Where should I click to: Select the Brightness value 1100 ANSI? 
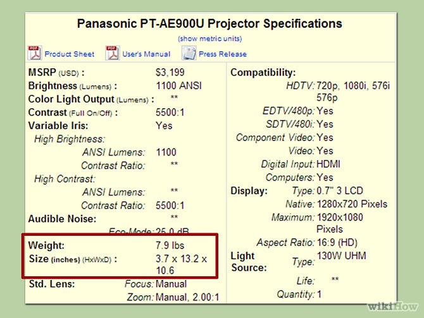[x=178, y=86]
